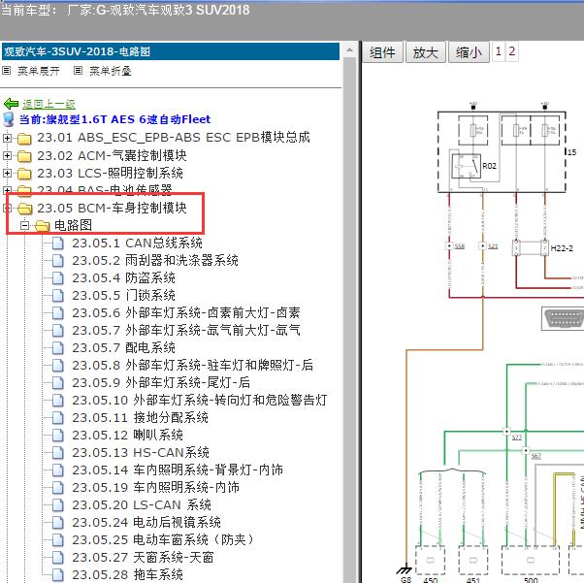Viewport: 584px width, 583px height.
Task: Click document icon of 23.05.9 尾灯-后
Action: tap(58, 383)
